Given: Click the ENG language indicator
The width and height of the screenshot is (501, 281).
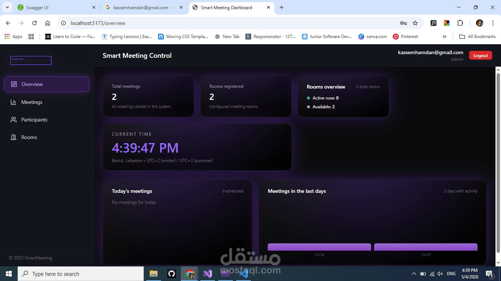Looking at the screenshot, I should 451,274.
